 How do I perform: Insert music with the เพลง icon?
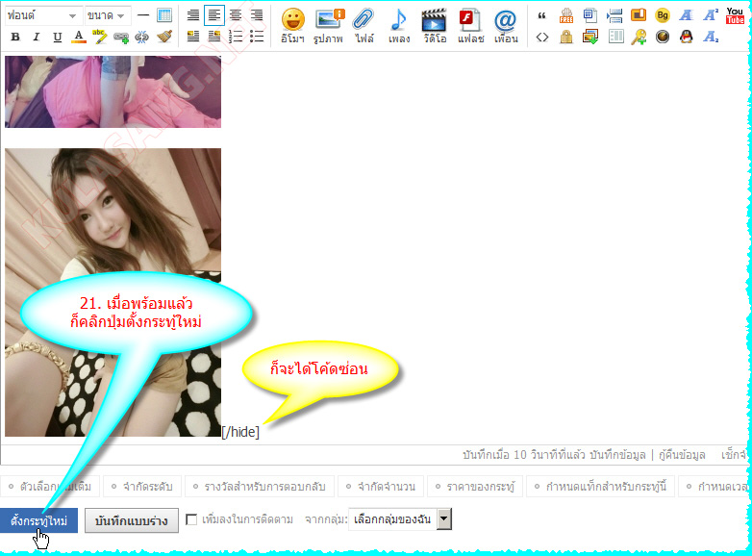click(x=398, y=25)
